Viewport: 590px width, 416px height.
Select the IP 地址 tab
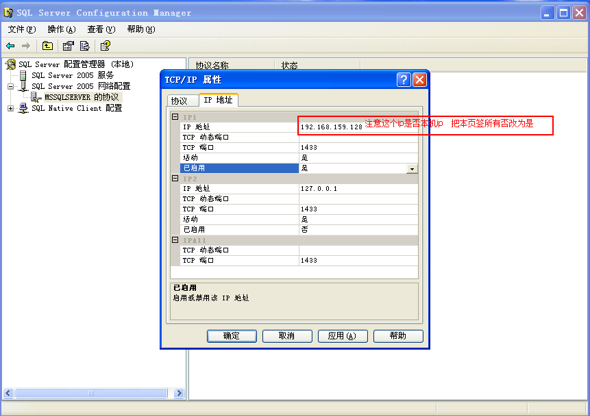point(218,100)
